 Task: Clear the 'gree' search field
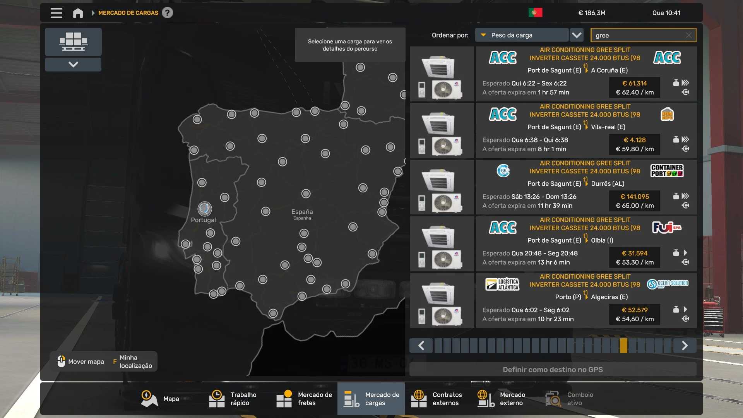pyautogui.click(x=688, y=35)
